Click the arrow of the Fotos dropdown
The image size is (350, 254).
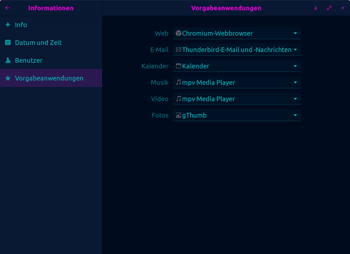pyautogui.click(x=295, y=115)
